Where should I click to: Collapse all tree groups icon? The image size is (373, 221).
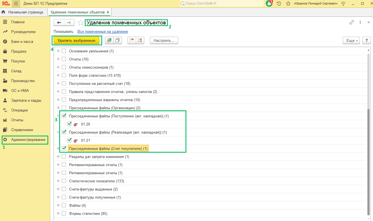point(132,40)
